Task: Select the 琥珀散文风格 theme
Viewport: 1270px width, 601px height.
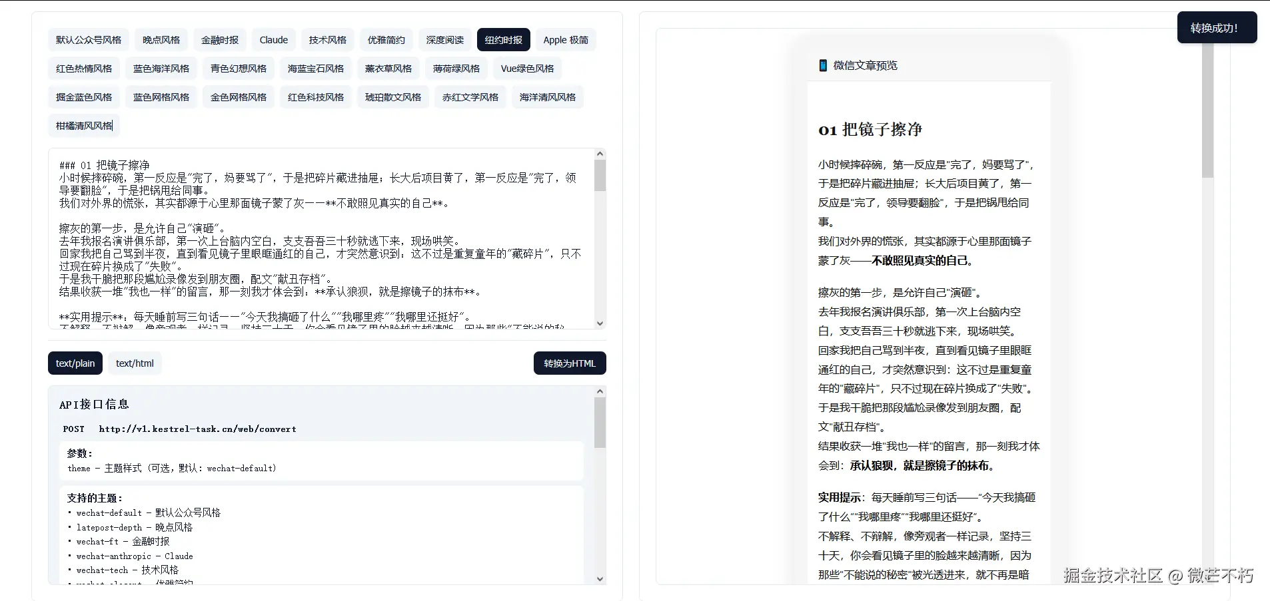Action: pyautogui.click(x=393, y=97)
